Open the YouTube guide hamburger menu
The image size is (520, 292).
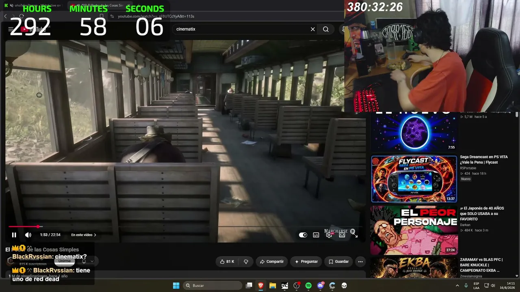point(11,29)
